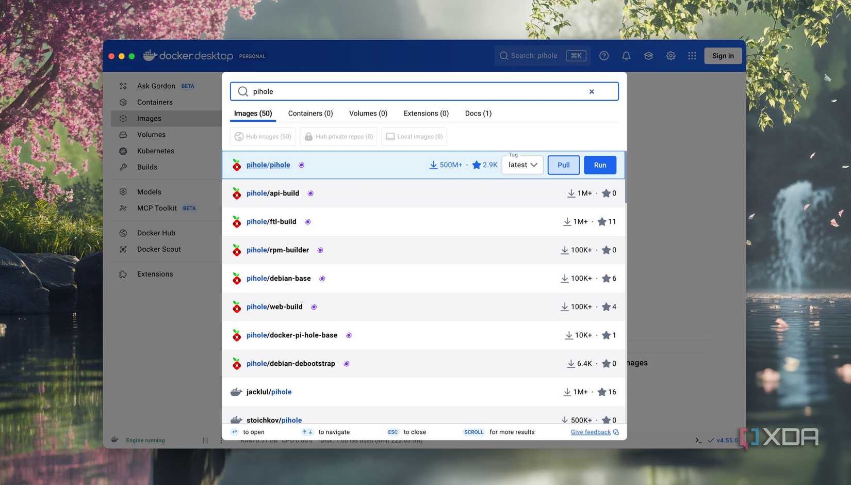Click the Kubernetes sidebar icon
Viewport: 851px width, 485px height.
[x=123, y=151]
